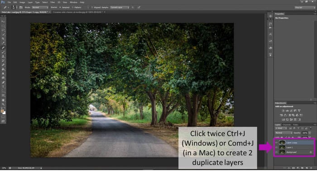Select the Layer 1 row
Screen dimensions: 317x172
point(294,148)
